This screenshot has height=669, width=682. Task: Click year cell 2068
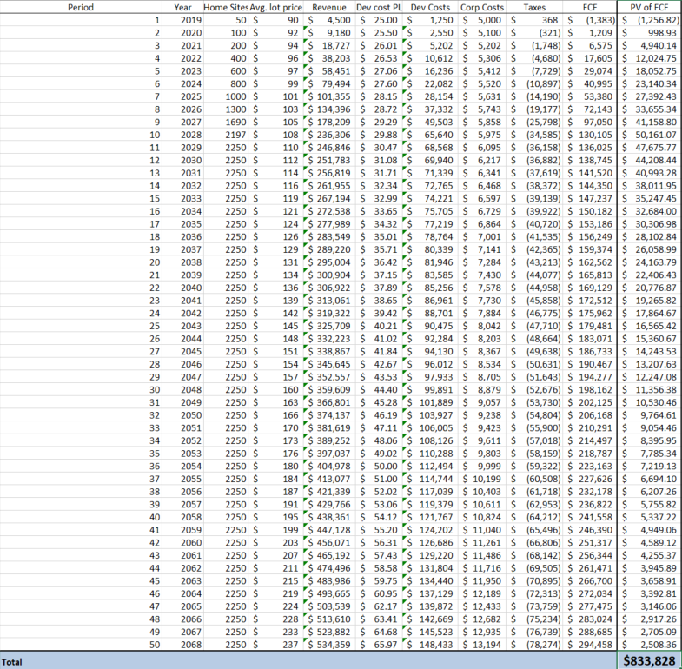[191, 645]
